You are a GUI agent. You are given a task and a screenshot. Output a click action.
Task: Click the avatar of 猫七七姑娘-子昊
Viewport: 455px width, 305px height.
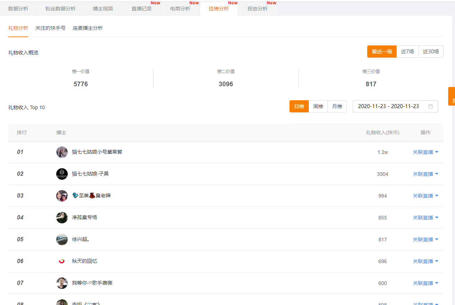click(62, 174)
